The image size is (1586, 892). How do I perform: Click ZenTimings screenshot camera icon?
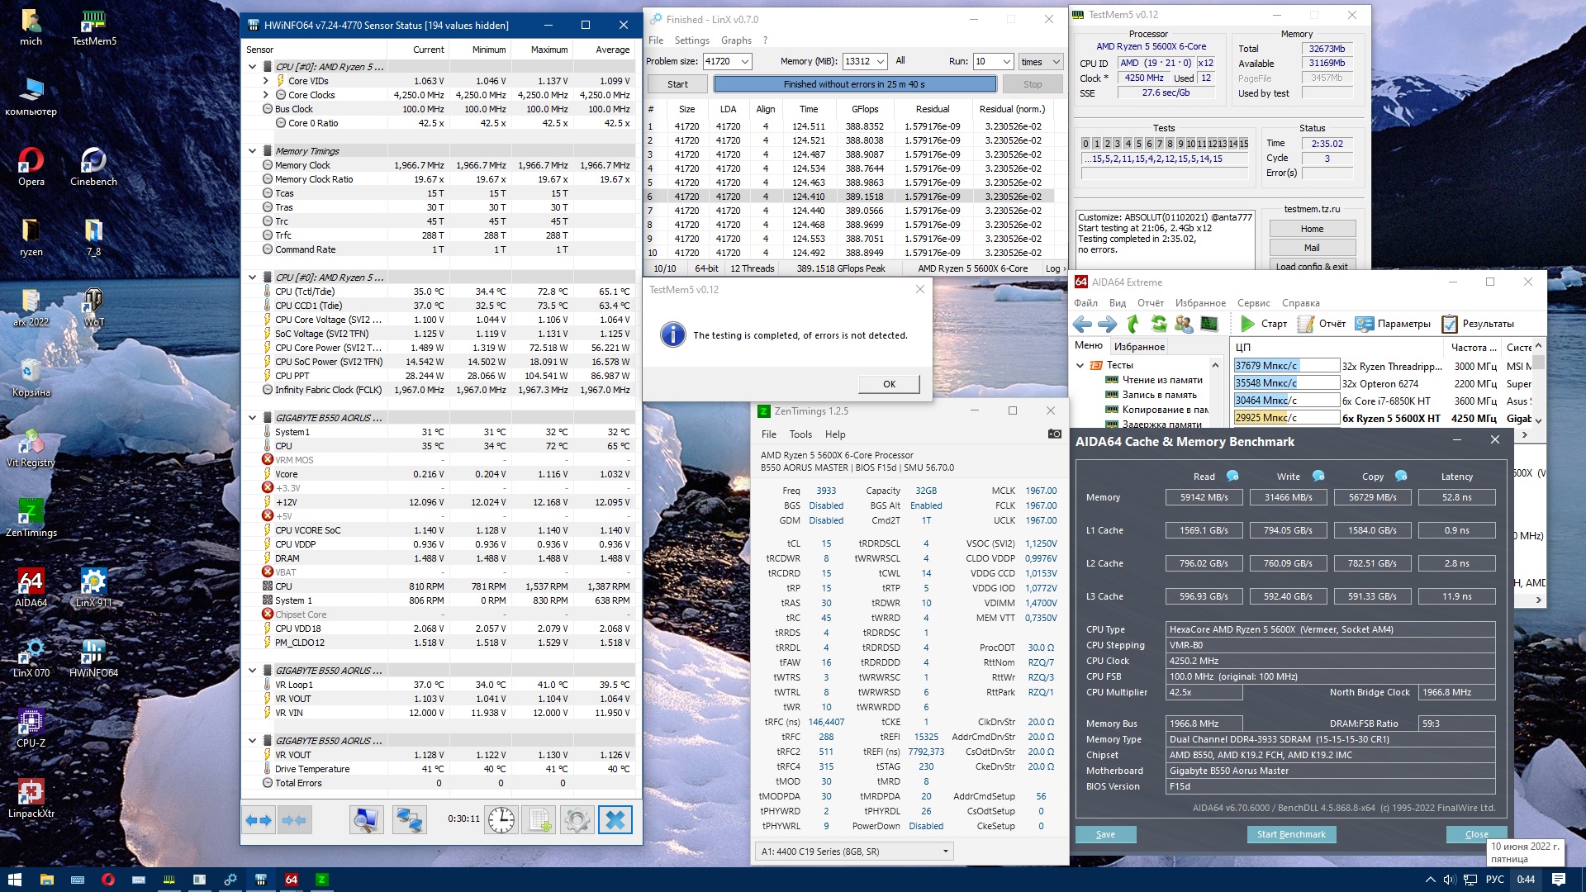click(x=1054, y=434)
